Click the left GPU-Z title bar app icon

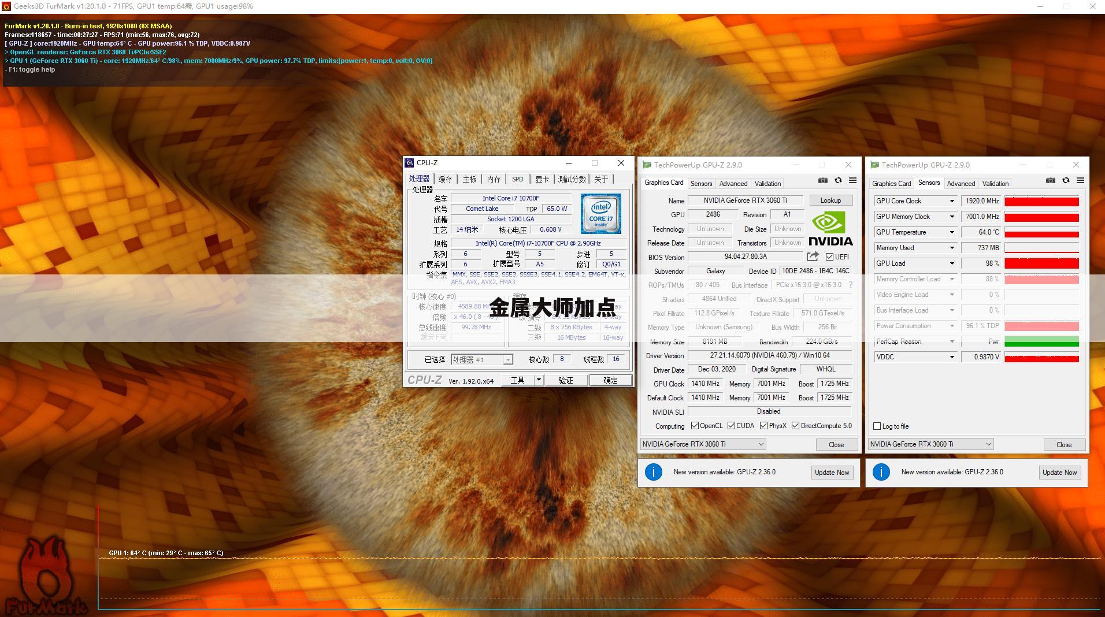[647, 165]
